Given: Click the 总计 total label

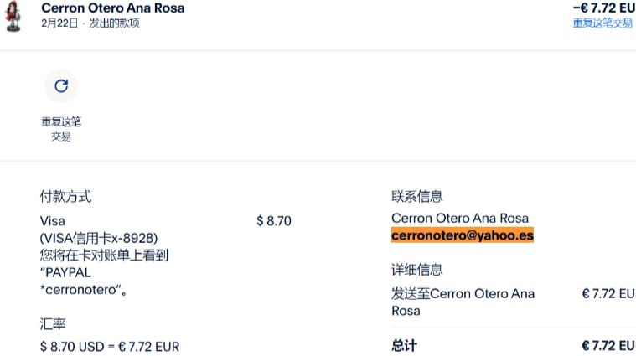Looking at the screenshot, I should pos(404,345).
